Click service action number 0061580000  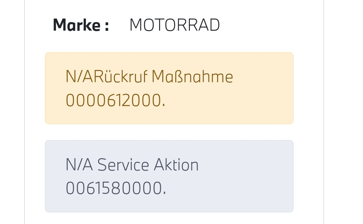(x=114, y=189)
